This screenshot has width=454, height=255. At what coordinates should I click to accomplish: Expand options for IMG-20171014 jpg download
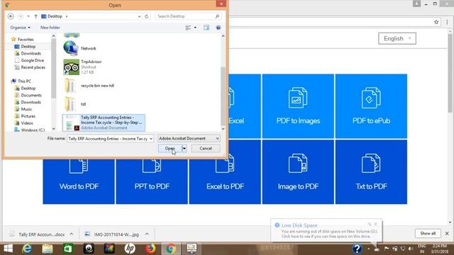[x=147, y=234]
